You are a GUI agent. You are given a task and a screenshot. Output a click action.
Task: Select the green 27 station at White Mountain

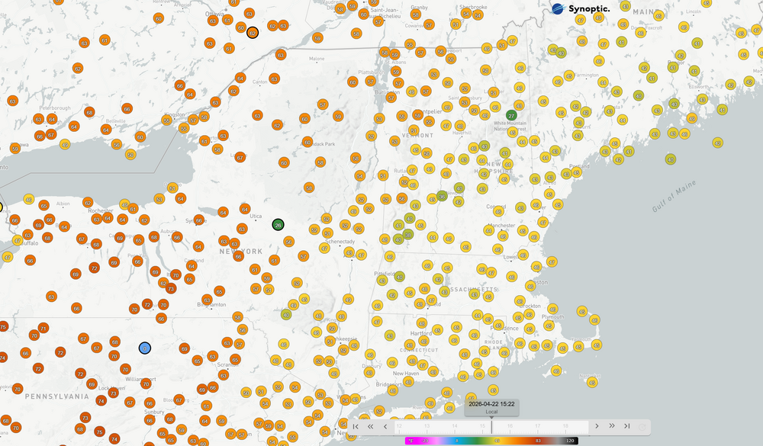511,115
